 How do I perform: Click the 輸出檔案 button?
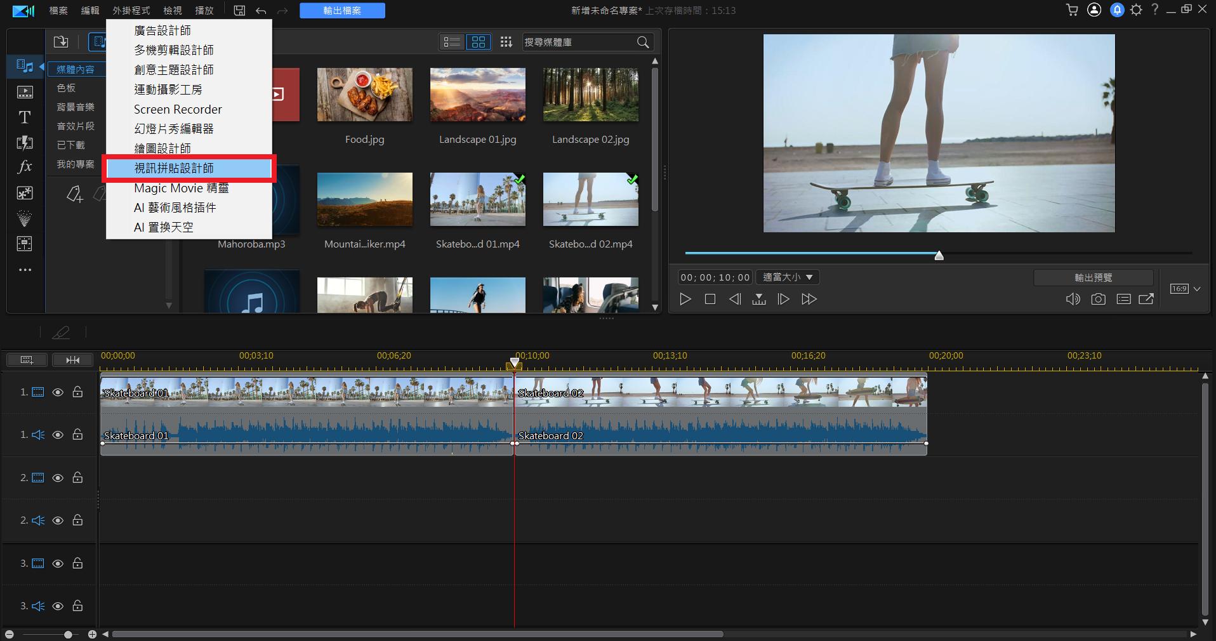[342, 11]
